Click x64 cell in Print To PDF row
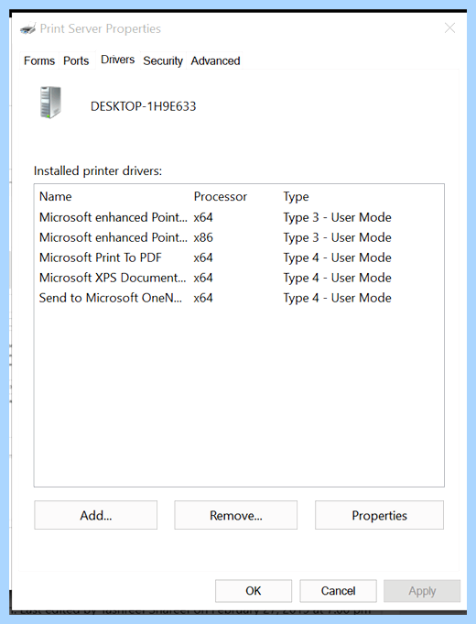 tap(203, 257)
